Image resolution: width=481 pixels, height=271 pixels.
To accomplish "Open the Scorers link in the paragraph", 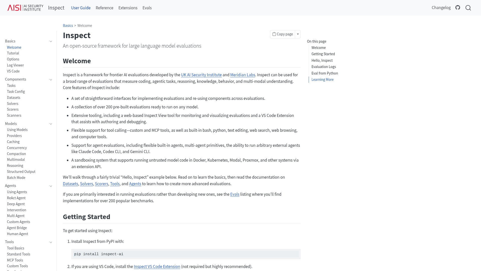I will [101, 184].
